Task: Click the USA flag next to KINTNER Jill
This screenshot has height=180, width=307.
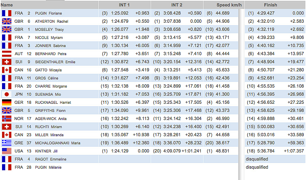Action: [x=6, y=151]
